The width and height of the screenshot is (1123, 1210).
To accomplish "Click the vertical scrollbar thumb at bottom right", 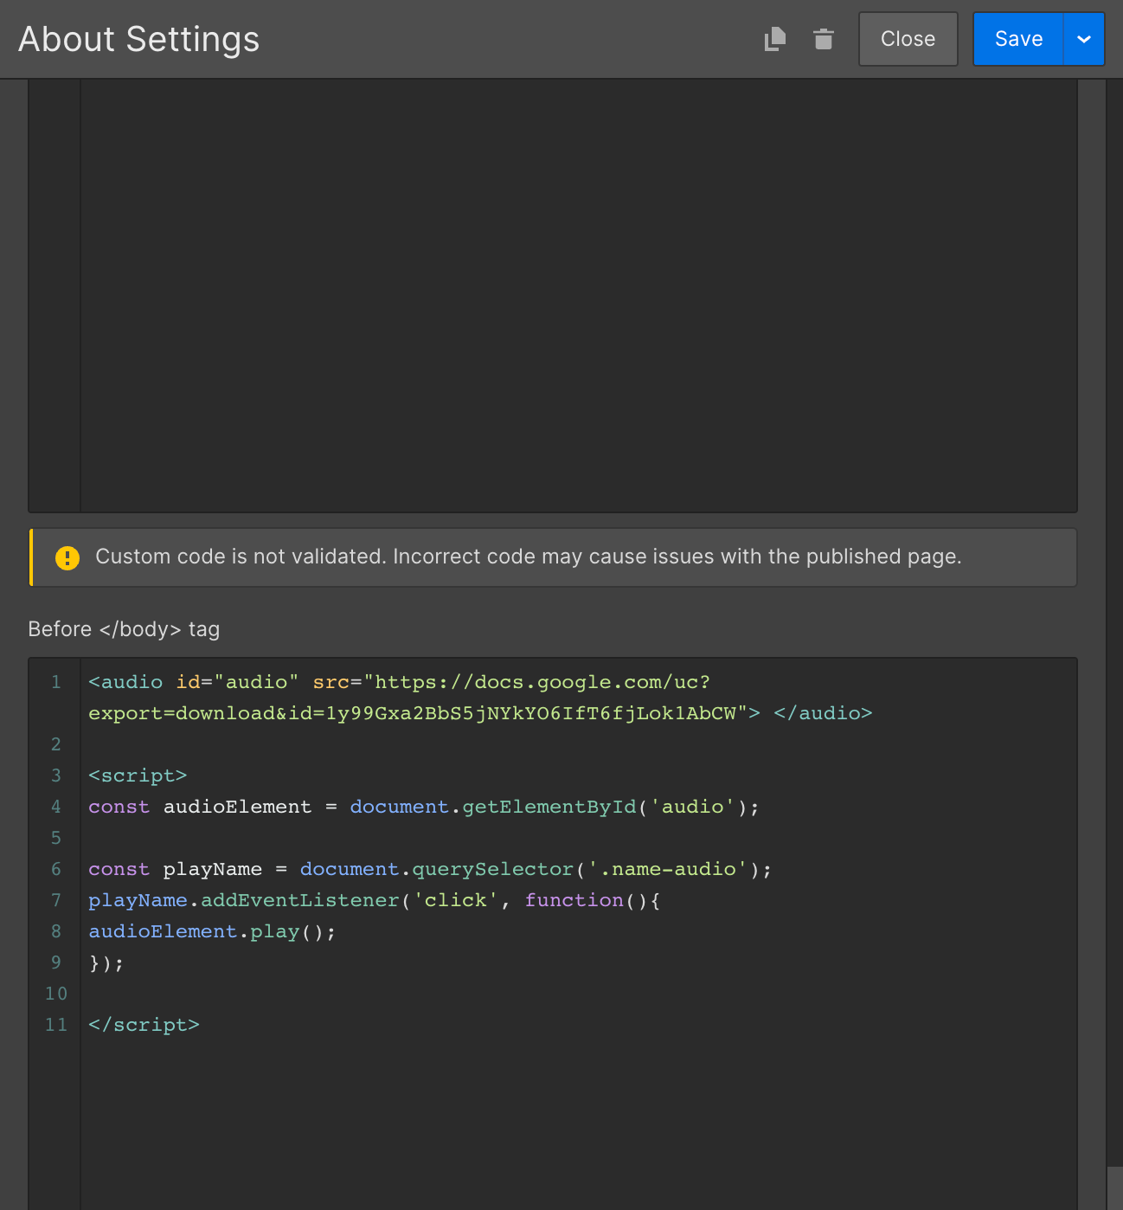I will pyautogui.click(x=1114, y=1187).
